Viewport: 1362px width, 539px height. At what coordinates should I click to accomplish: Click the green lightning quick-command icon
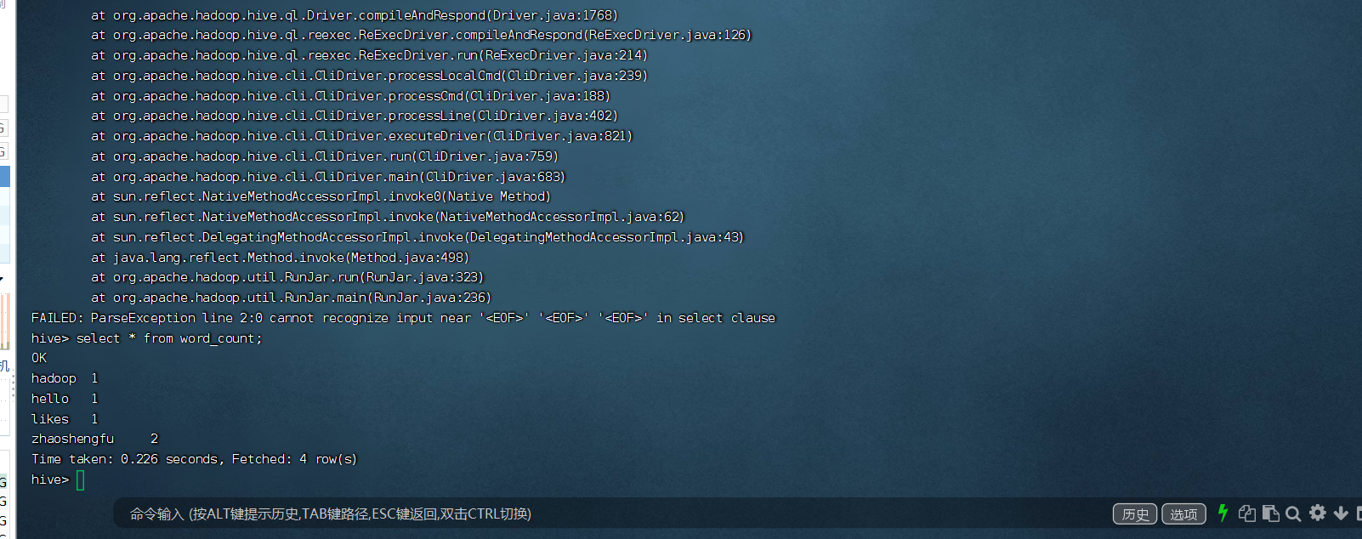[x=1223, y=513]
